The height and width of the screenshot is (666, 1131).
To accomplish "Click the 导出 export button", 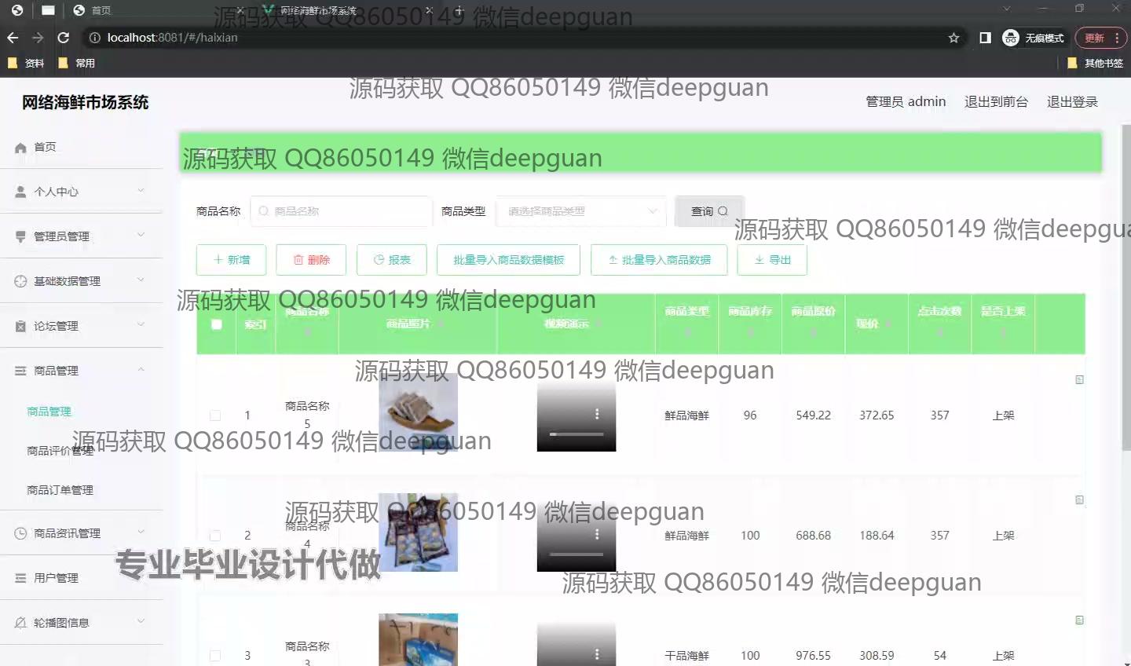I will [x=772, y=260].
